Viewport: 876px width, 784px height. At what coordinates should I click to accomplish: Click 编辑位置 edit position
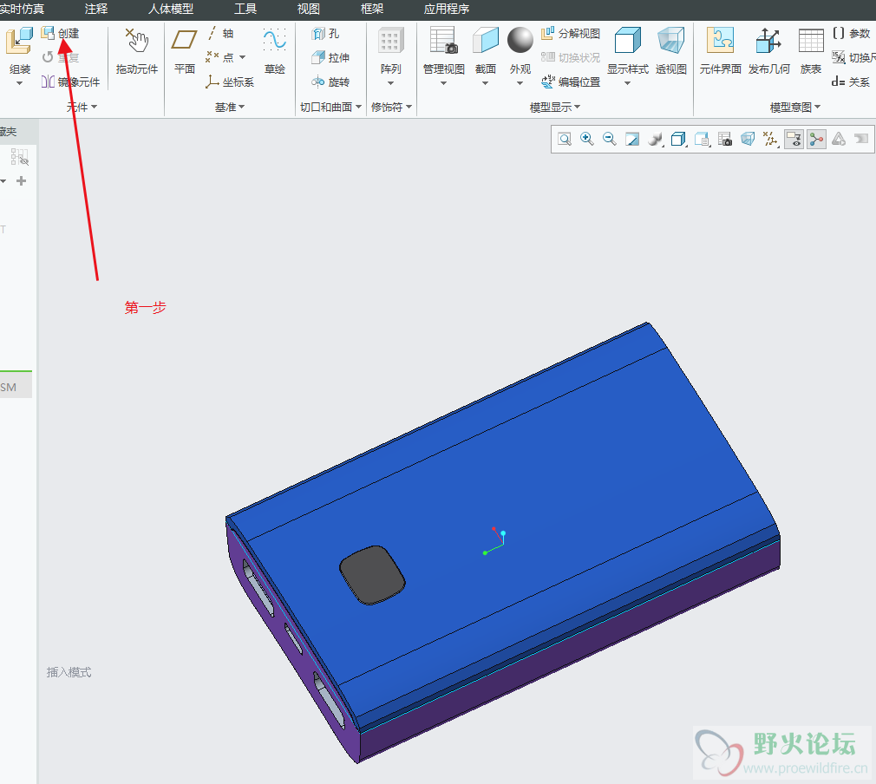pyautogui.click(x=571, y=82)
